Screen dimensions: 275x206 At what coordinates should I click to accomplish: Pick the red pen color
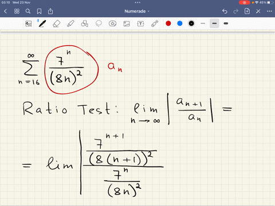click(168, 23)
